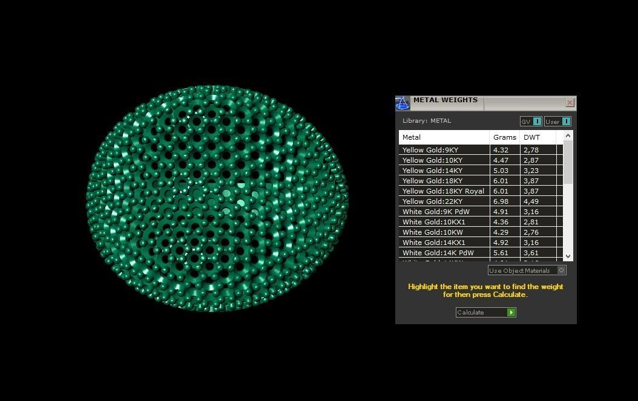Click the 4,49 DWT value
Viewport: 638px width, 401px height.
pos(531,202)
